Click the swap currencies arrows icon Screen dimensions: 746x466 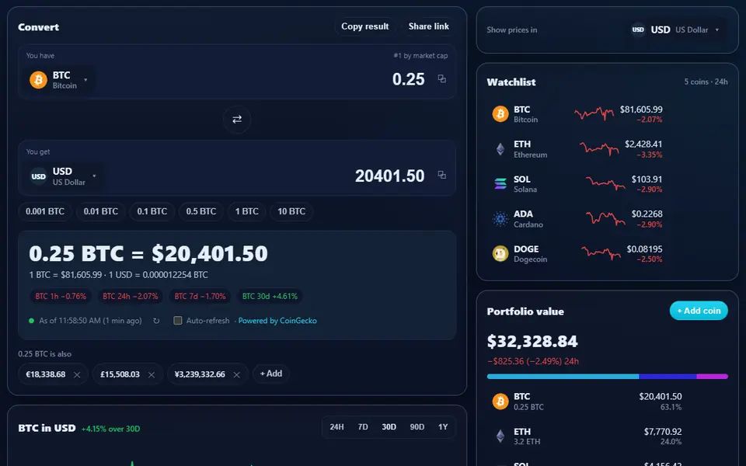[x=237, y=120]
